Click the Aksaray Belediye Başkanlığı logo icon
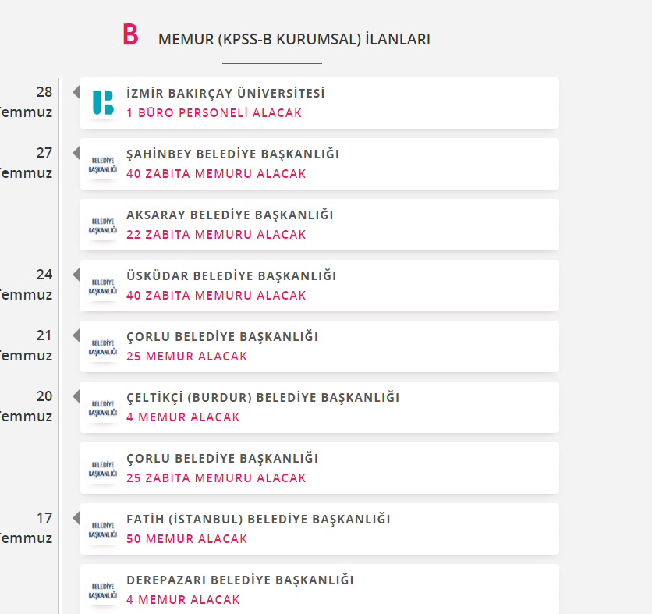The width and height of the screenshot is (652, 614). click(x=103, y=225)
